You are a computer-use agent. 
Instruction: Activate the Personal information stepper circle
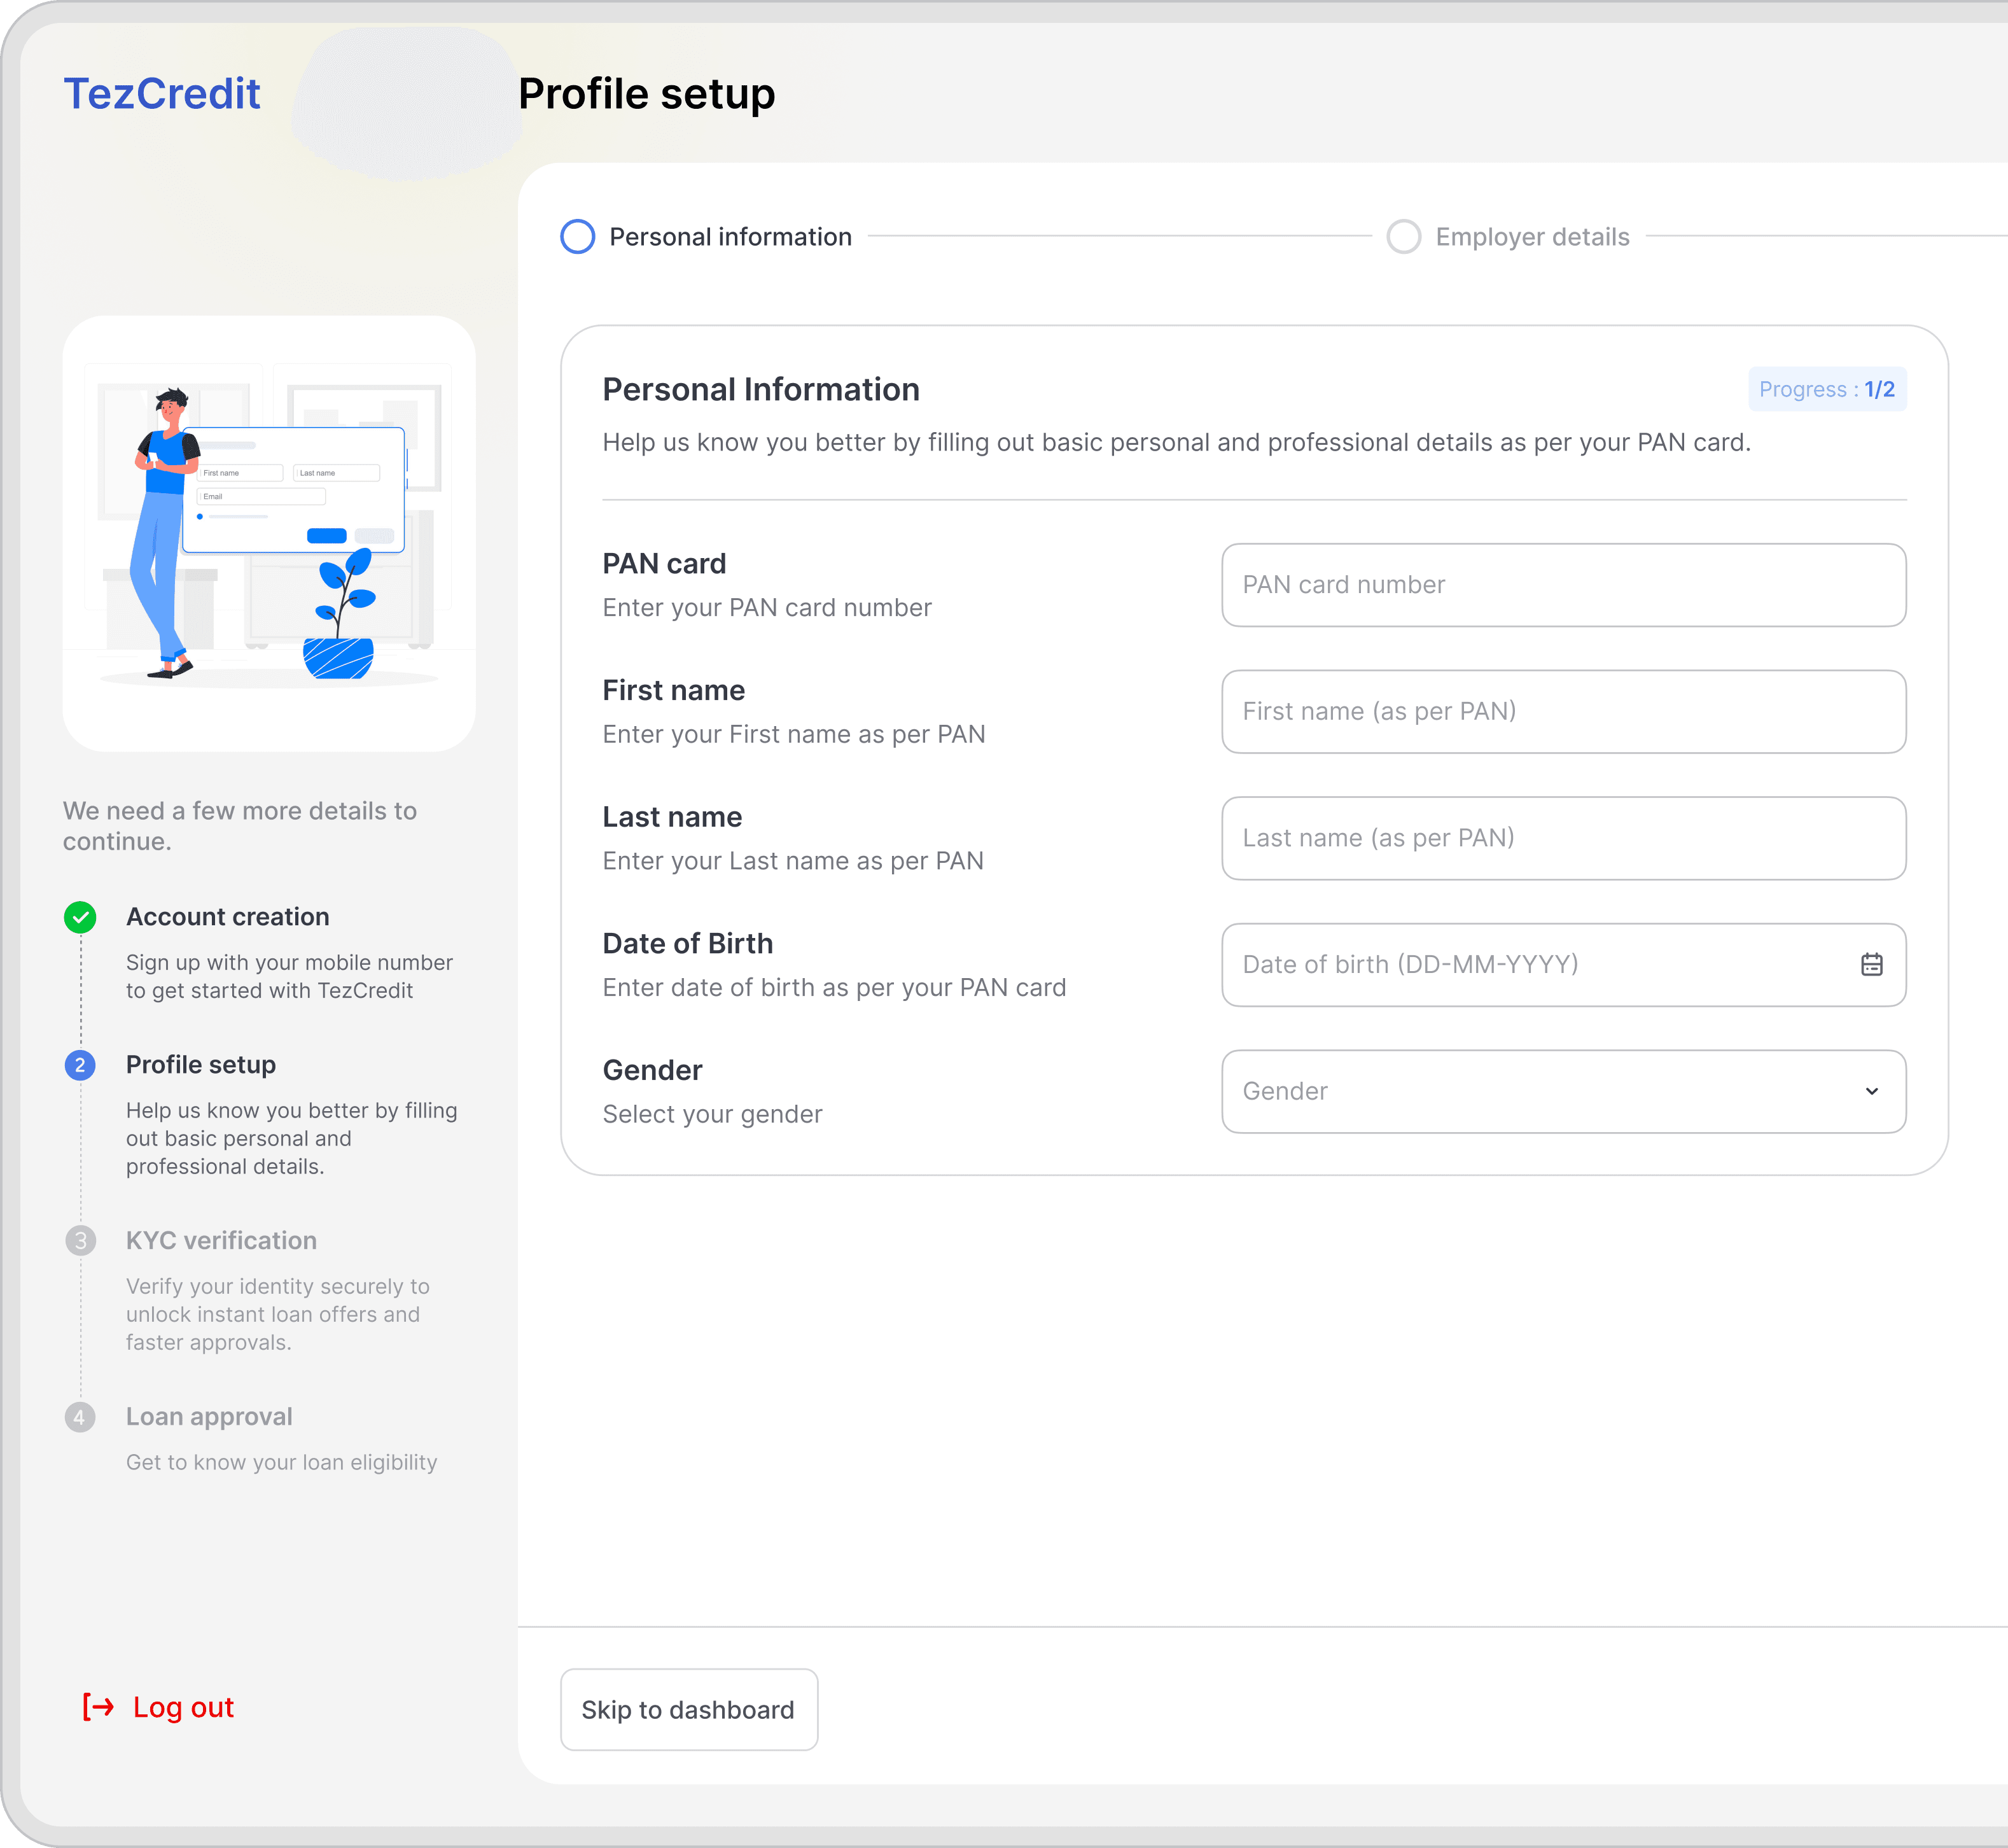(x=577, y=236)
